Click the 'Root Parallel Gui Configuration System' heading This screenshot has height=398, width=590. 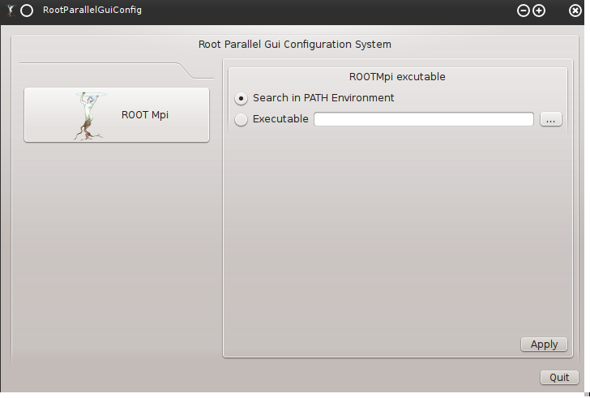click(295, 45)
